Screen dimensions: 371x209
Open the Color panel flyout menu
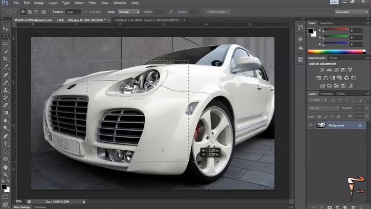367,23
